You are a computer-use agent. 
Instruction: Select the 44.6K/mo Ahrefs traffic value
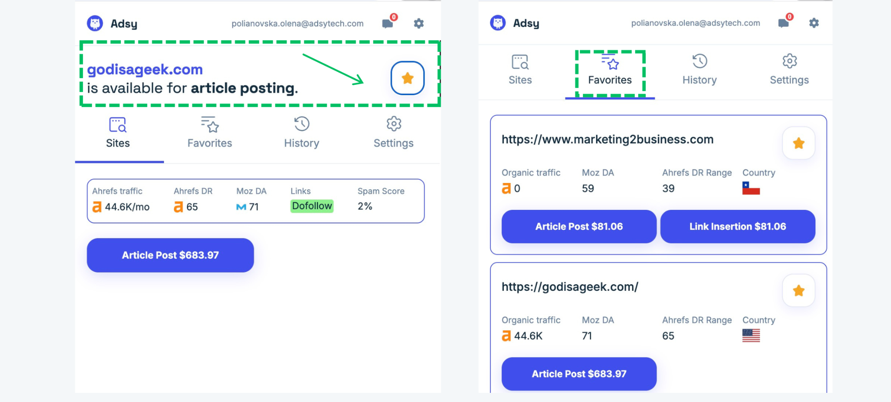127,207
